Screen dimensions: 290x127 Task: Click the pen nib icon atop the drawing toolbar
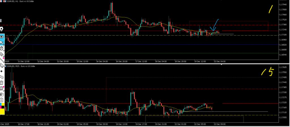pyautogui.click(x=2, y=29)
